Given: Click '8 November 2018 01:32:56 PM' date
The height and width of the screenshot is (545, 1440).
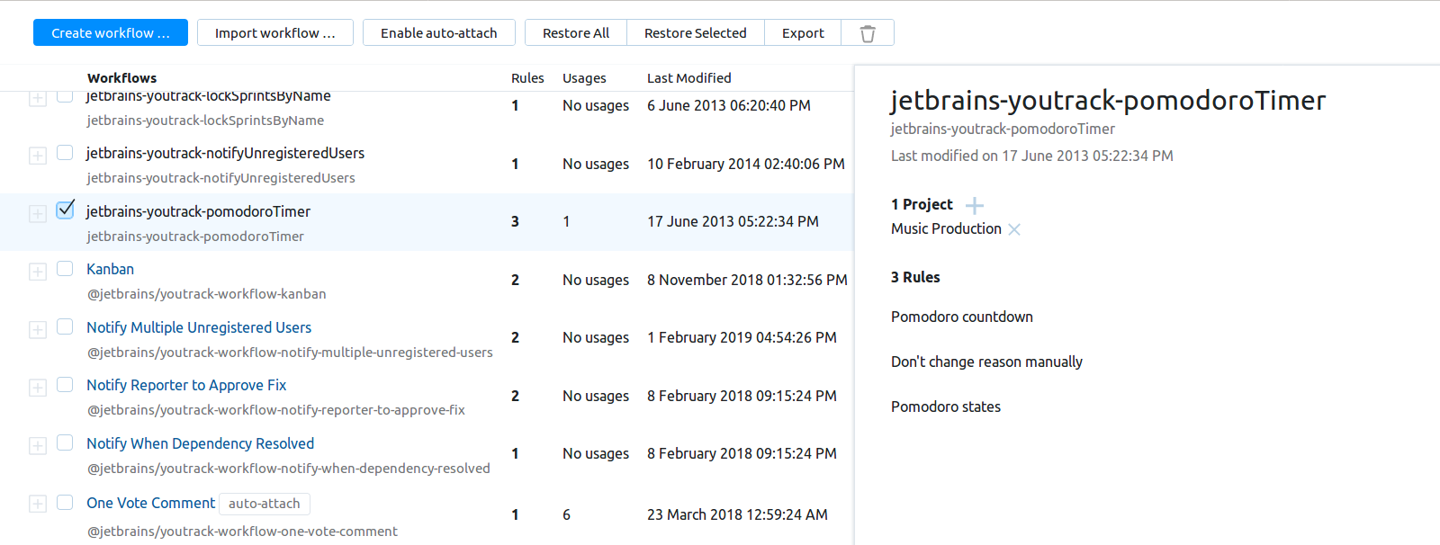Looking at the screenshot, I should (747, 280).
